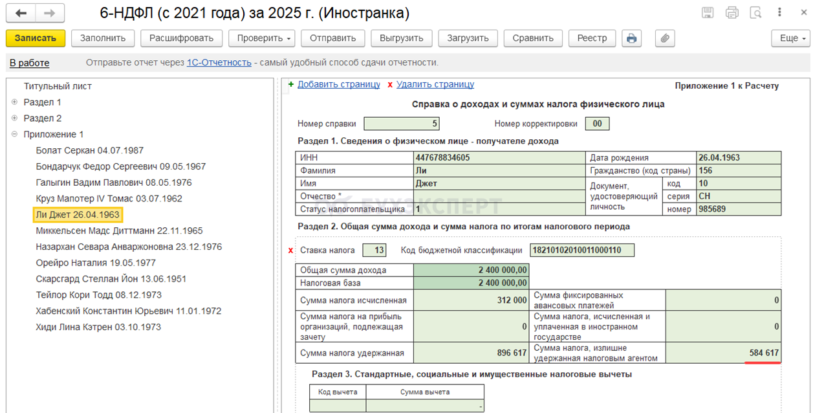The height and width of the screenshot is (413, 813).
Task: Expand the Раздел 1 tree node
Action: click(14, 102)
